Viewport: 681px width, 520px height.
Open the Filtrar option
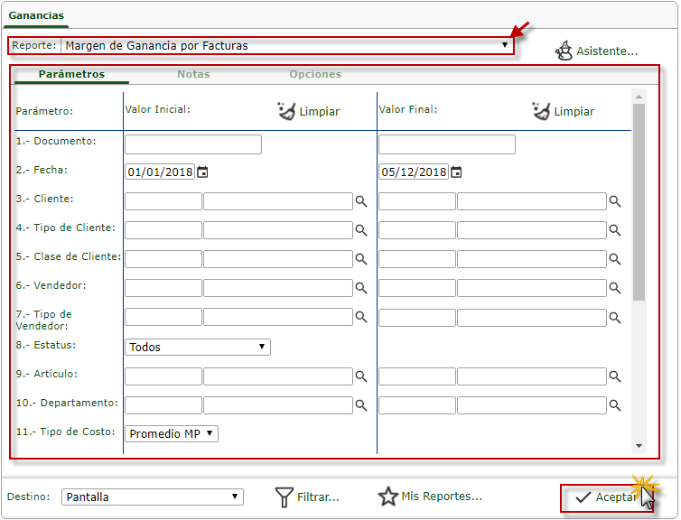click(307, 497)
